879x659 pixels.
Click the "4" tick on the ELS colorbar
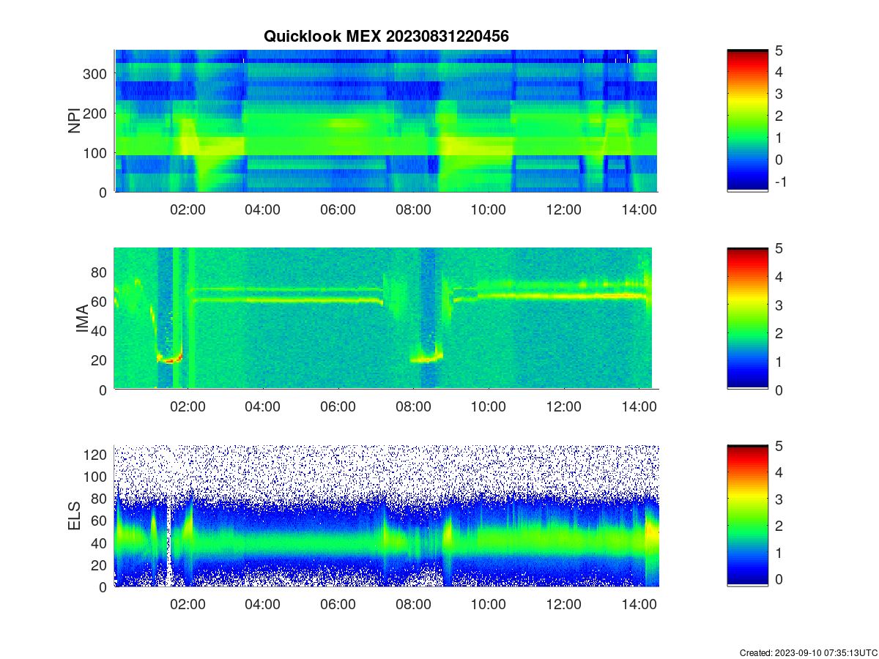pyautogui.click(x=779, y=472)
